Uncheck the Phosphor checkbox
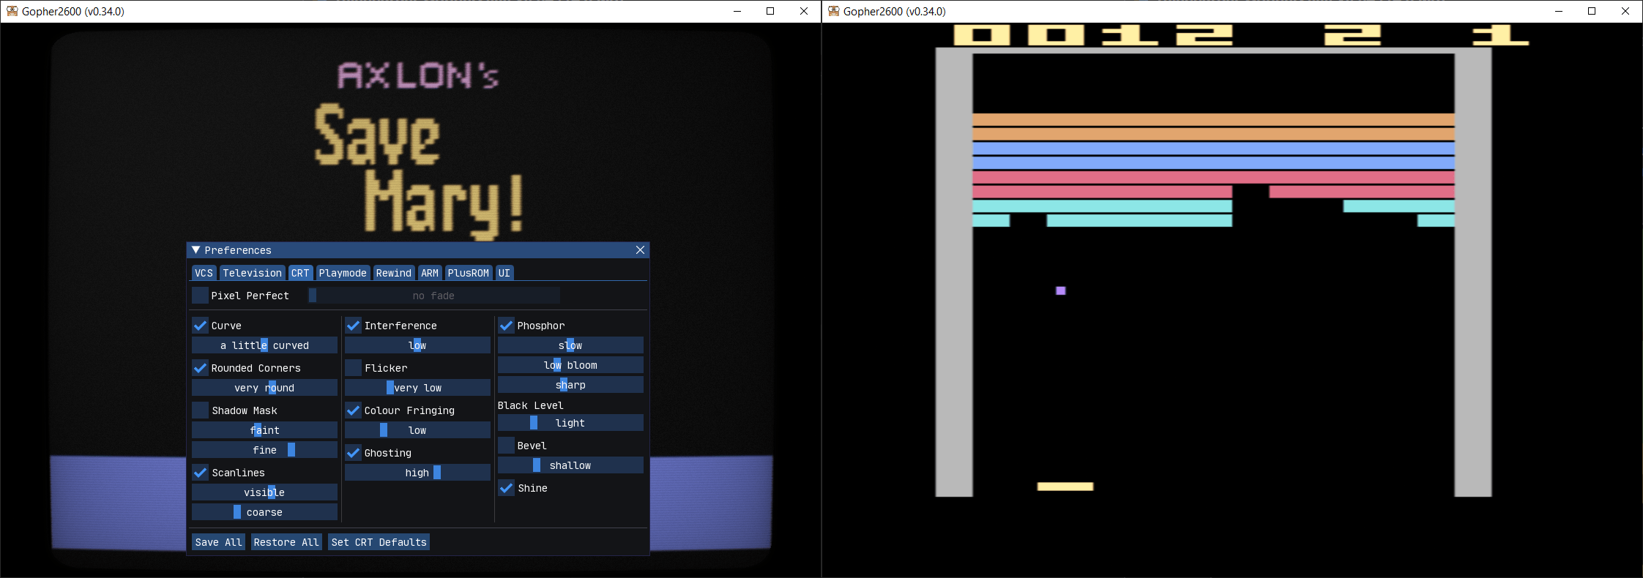 [x=506, y=326]
